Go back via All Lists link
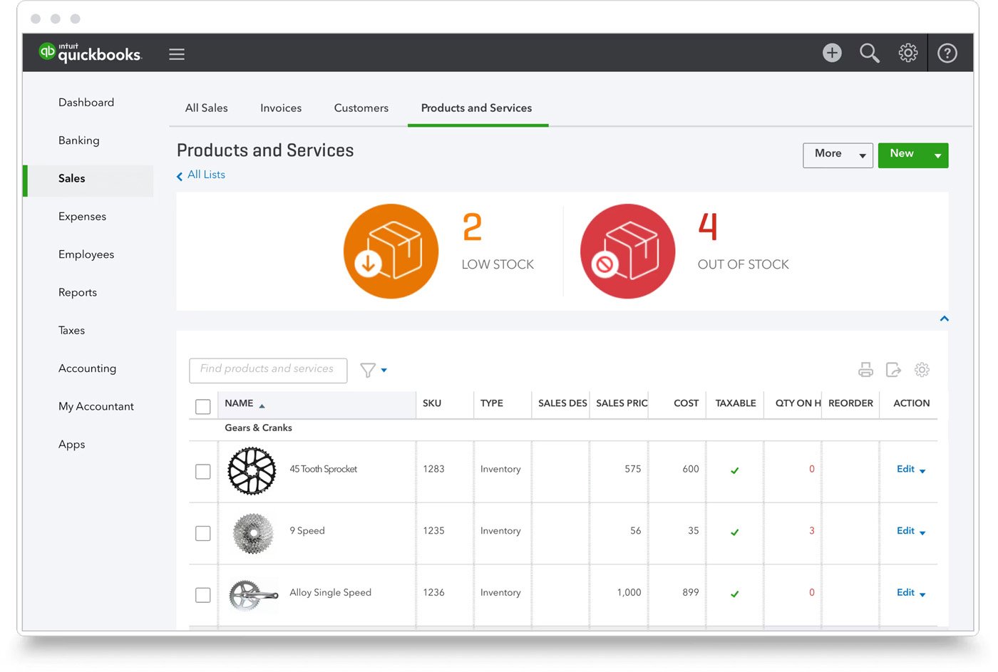 (206, 175)
